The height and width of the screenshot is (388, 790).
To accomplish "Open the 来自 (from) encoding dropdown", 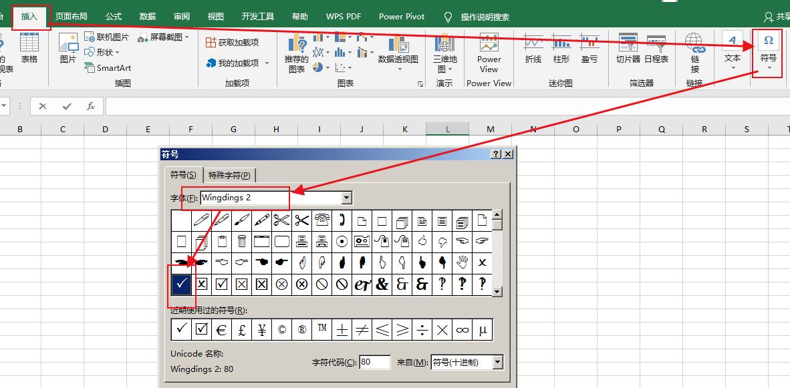I will pos(497,363).
